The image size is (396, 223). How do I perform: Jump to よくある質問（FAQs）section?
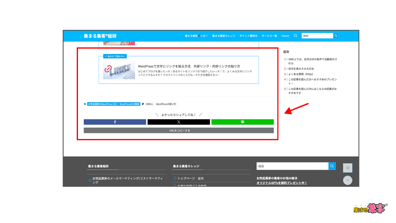click(x=301, y=74)
